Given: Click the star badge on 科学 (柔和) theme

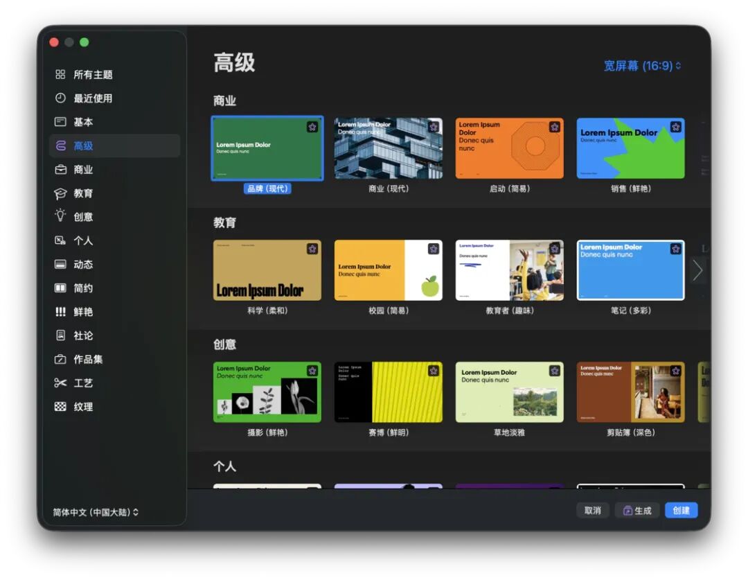Looking at the screenshot, I should point(312,249).
